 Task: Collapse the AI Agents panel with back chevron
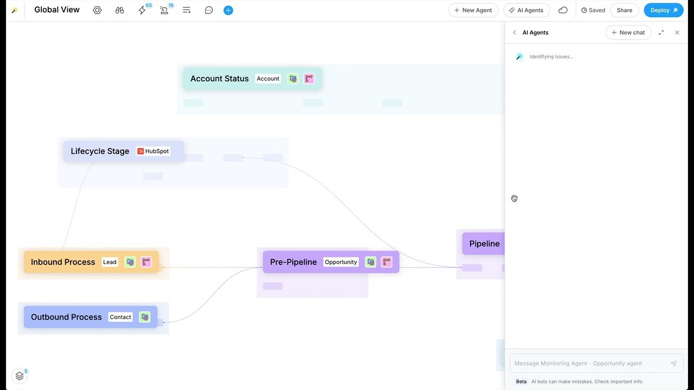coord(514,32)
